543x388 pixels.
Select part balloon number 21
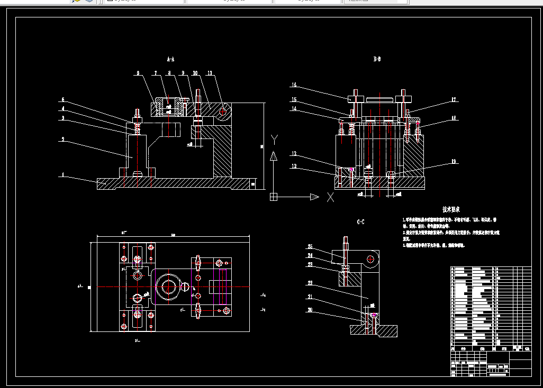point(310,297)
